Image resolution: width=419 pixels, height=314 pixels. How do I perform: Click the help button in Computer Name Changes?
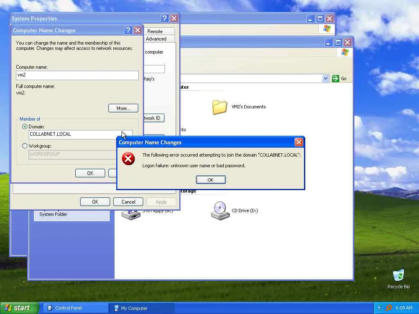coord(128,30)
